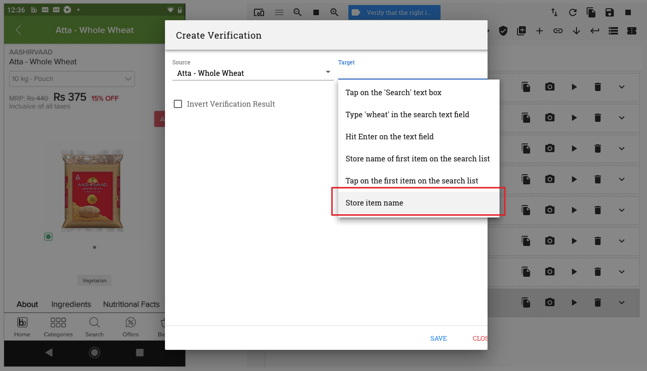The height and width of the screenshot is (371, 647).
Task: Click SAVE in the Create Verification dialog
Action: [x=439, y=338]
